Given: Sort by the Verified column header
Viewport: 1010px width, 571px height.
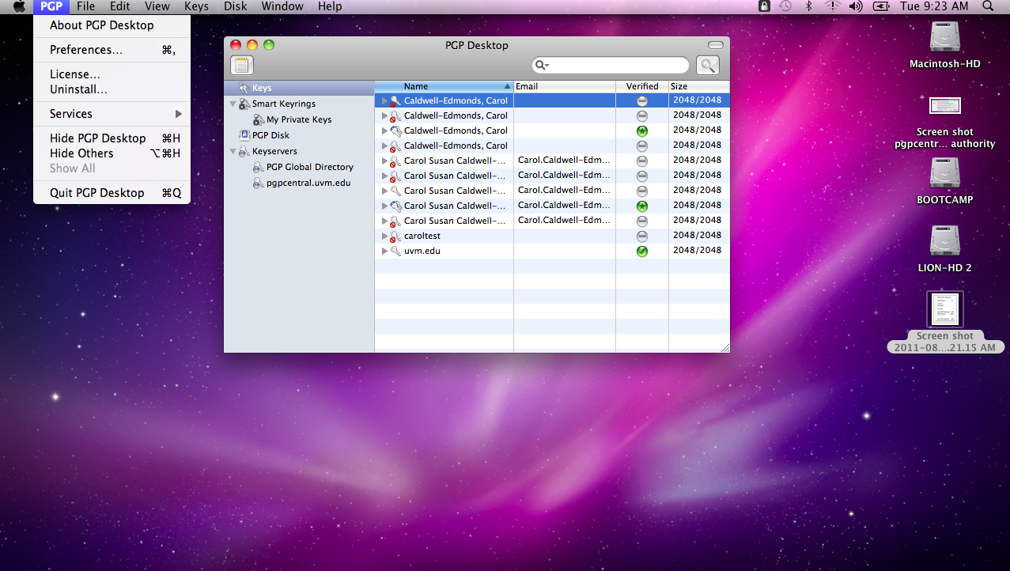Looking at the screenshot, I should [x=642, y=86].
